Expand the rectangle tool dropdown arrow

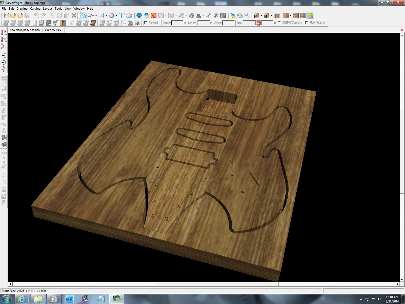pos(106,15)
